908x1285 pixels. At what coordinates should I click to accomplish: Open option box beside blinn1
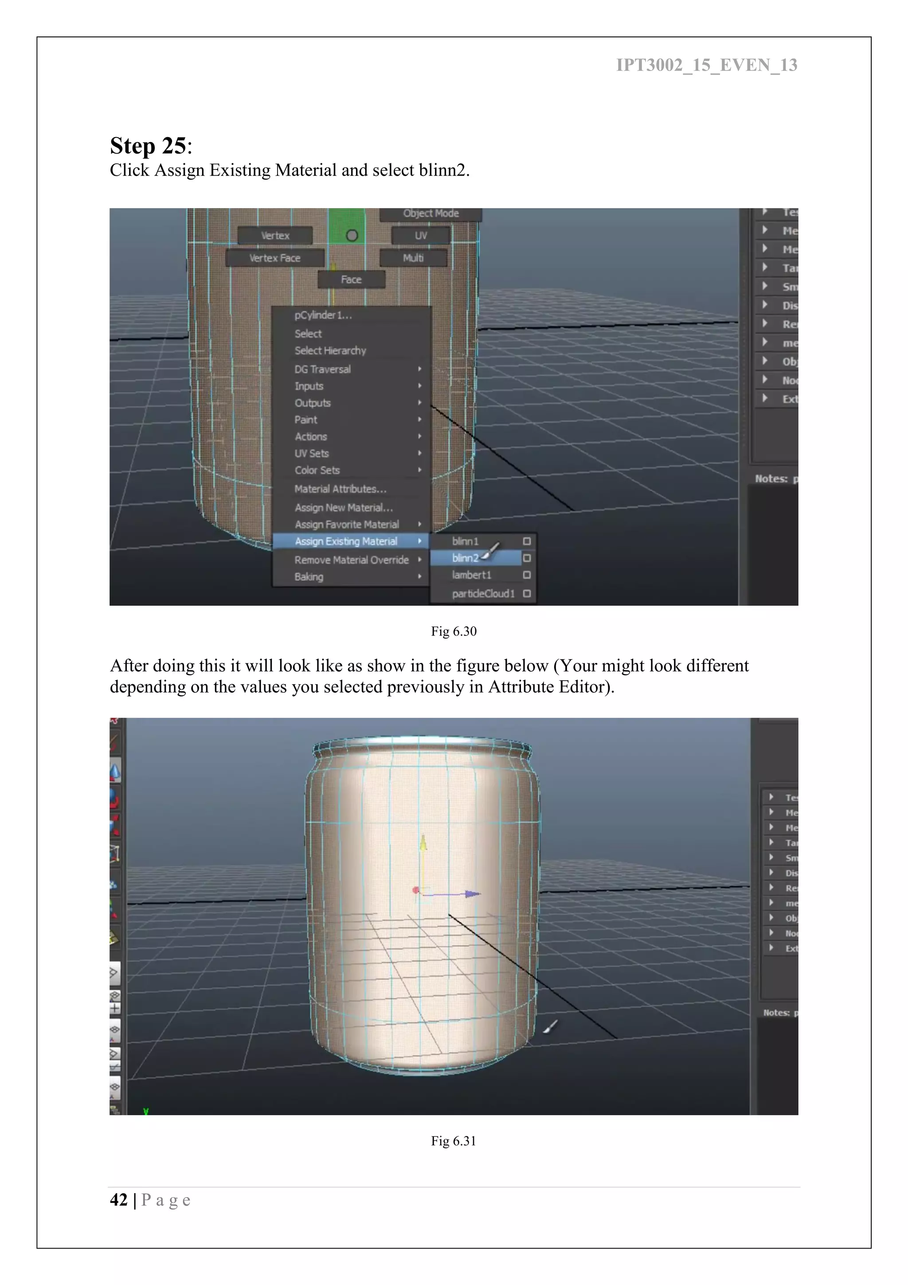tap(527, 541)
